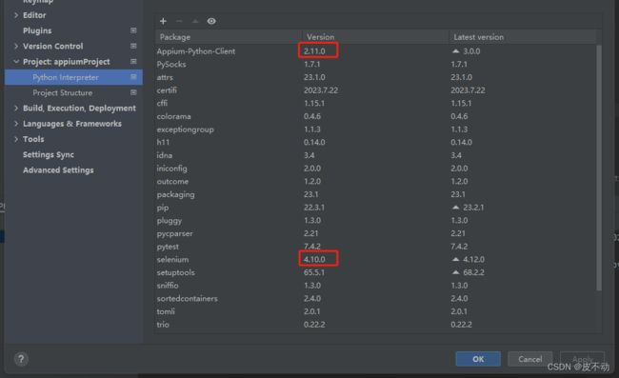Click the project icon beside Project Structure

click(133, 92)
